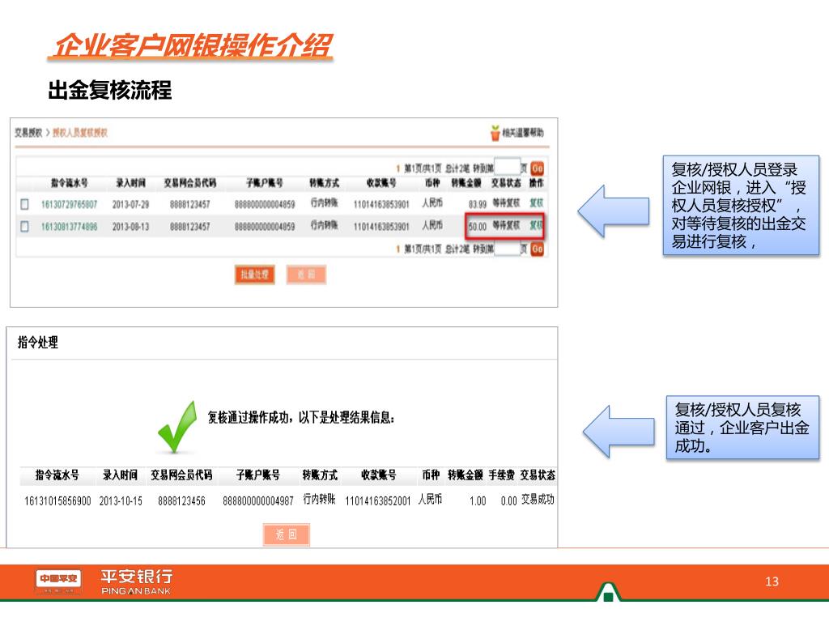Viewport: 829px width, 622px height.
Task: Click the slide page number 13
Action: [x=772, y=582]
